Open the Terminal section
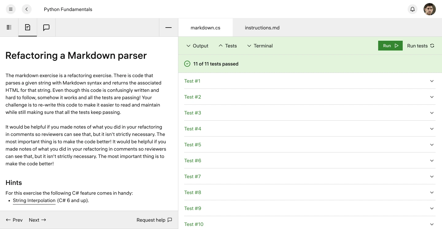This screenshot has width=442, height=229. click(x=260, y=46)
